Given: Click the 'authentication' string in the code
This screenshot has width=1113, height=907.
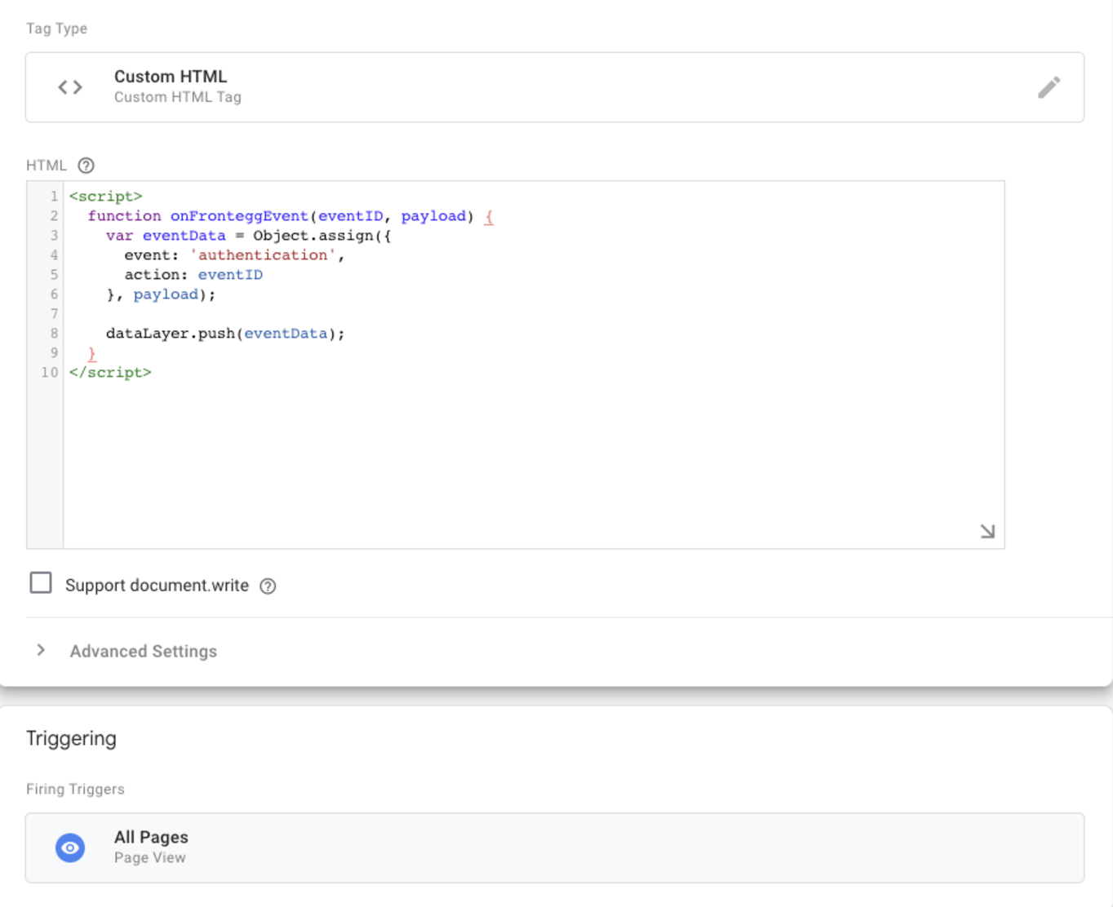Looking at the screenshot, I should [x=264, y=255].
